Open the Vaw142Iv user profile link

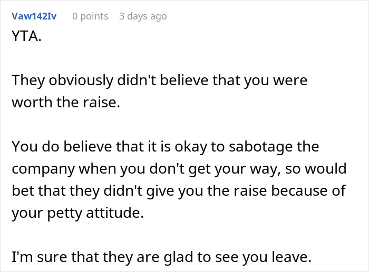[34, 16]
